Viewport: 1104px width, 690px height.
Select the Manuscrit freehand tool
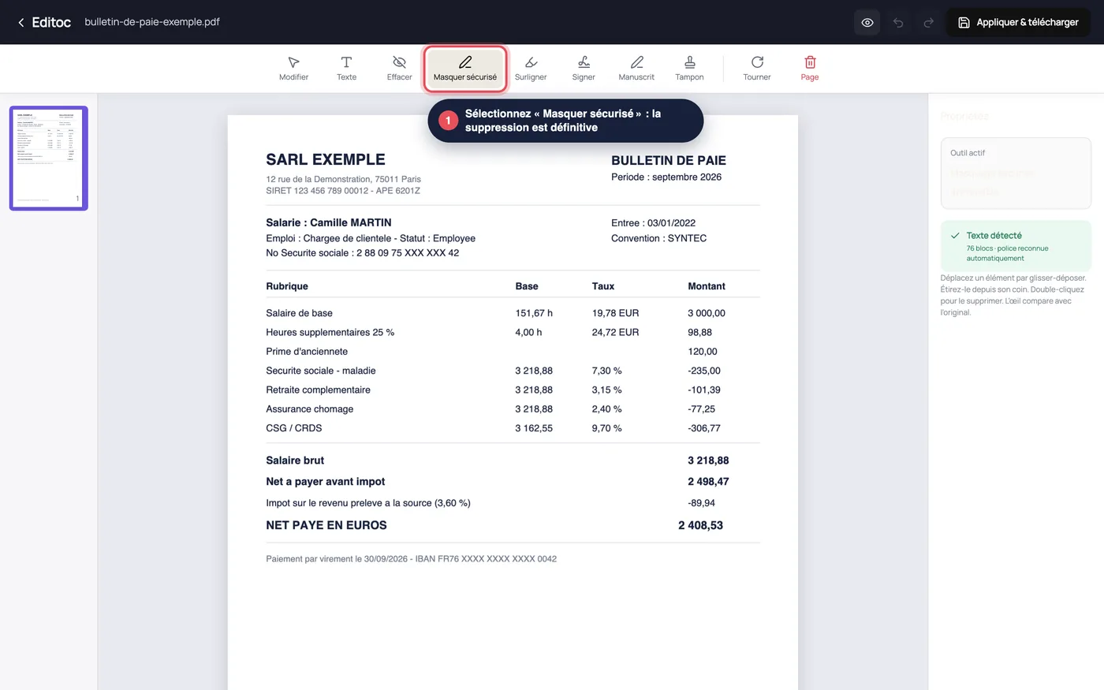(636, 69)
